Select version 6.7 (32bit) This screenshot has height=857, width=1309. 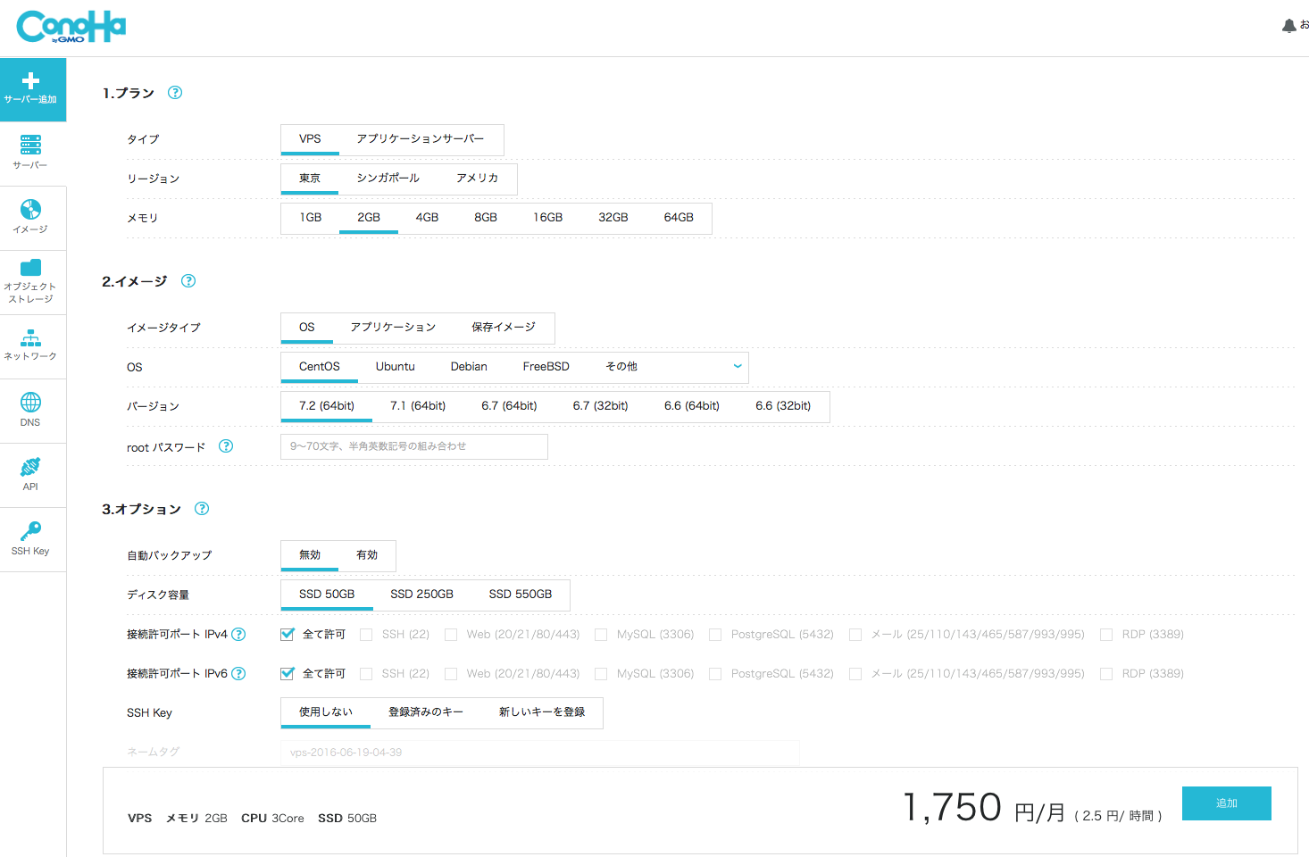[600, 406]
